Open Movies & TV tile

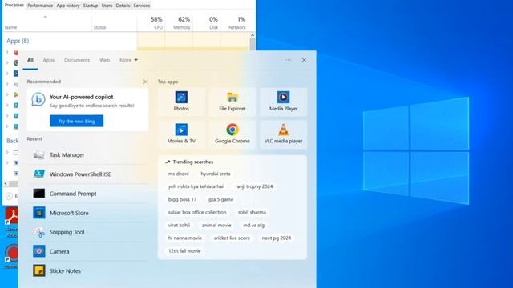tap(181, 134)
